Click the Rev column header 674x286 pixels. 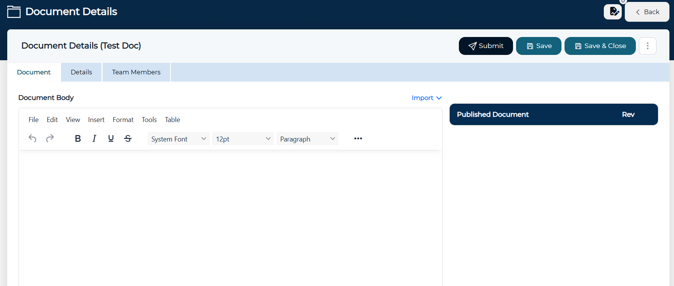coord(628,114)
